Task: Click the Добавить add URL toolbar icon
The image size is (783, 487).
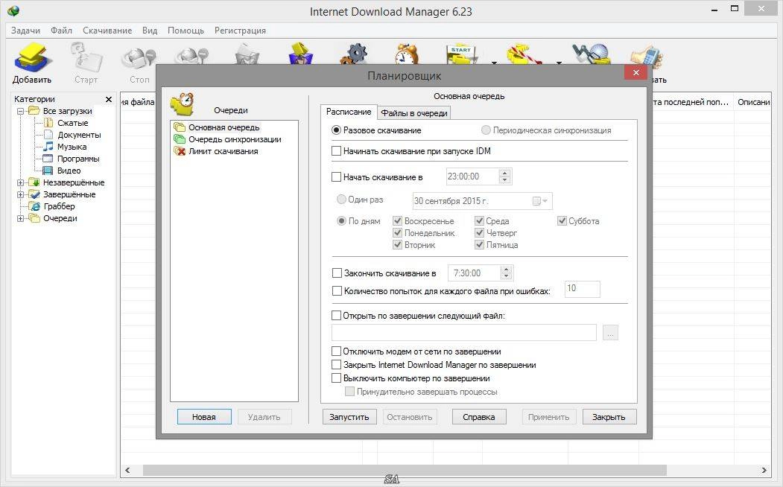Action: pyautogui.click(x=32, y=57)
